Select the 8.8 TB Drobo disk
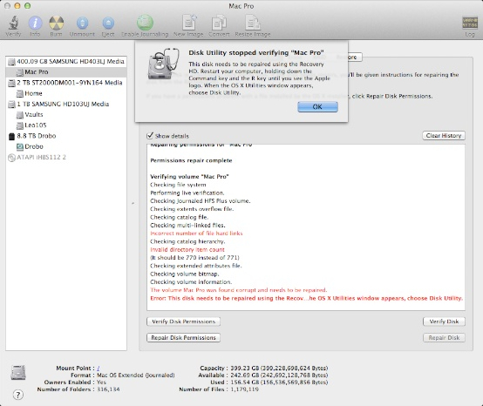The height and width of the screenshot is (406, 483). click(x=66, y=136)
